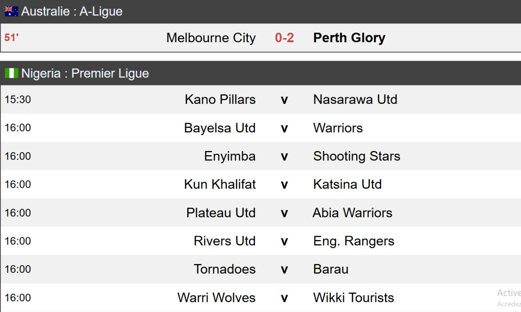Open the Kun Khalifat team link
The width and height of the screenshot is (521, 312).
220,184
